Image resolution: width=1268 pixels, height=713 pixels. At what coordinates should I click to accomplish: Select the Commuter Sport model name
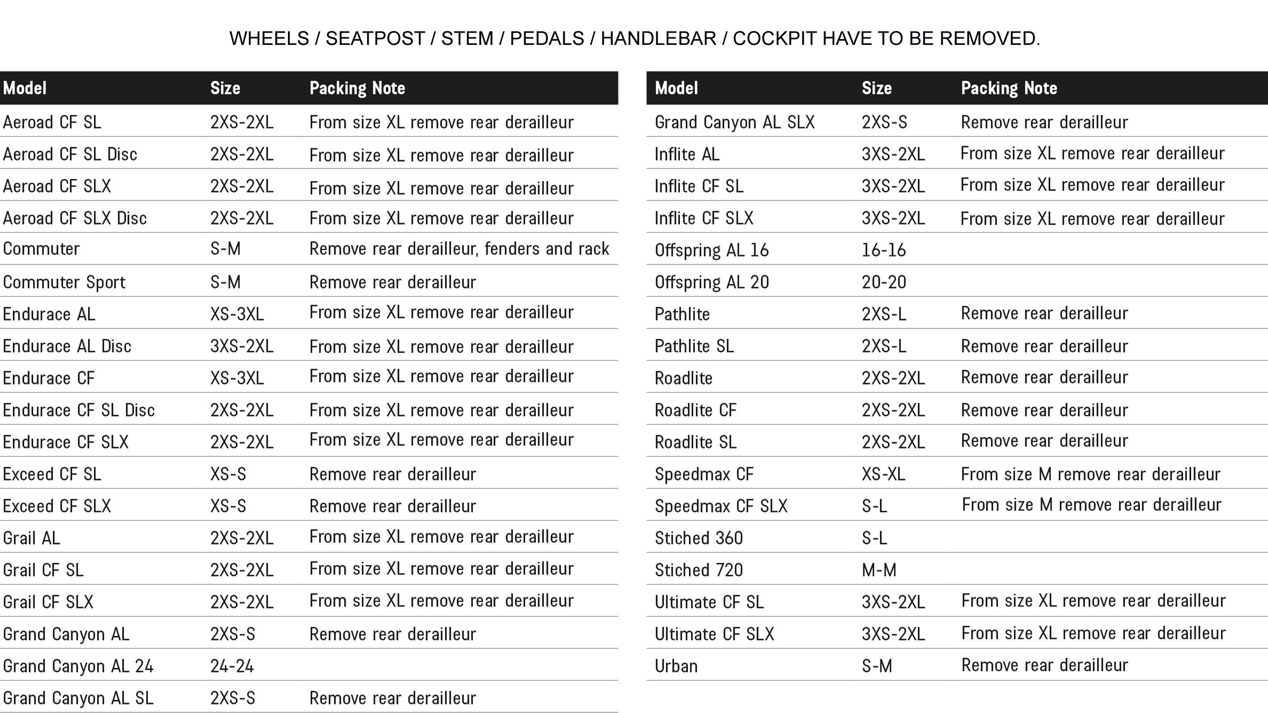tap(64, 282)
